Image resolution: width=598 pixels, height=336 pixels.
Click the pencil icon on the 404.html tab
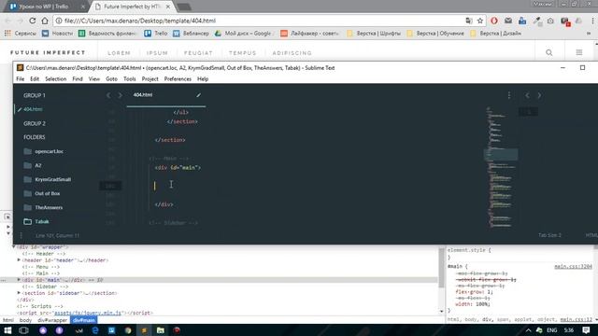click(x=198, y=95)
